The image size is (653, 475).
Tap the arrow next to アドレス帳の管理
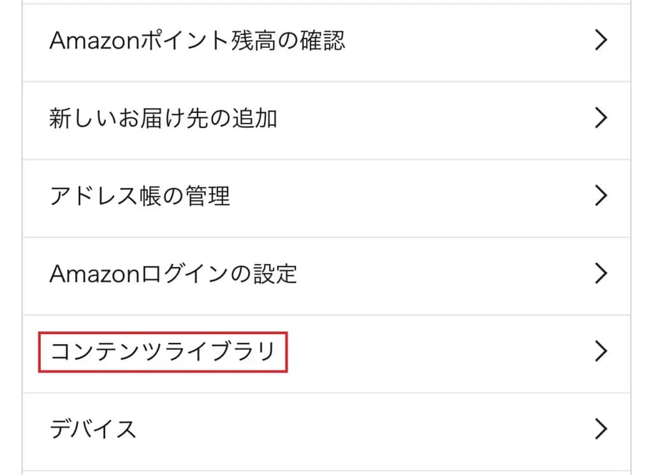pos(600,196)
